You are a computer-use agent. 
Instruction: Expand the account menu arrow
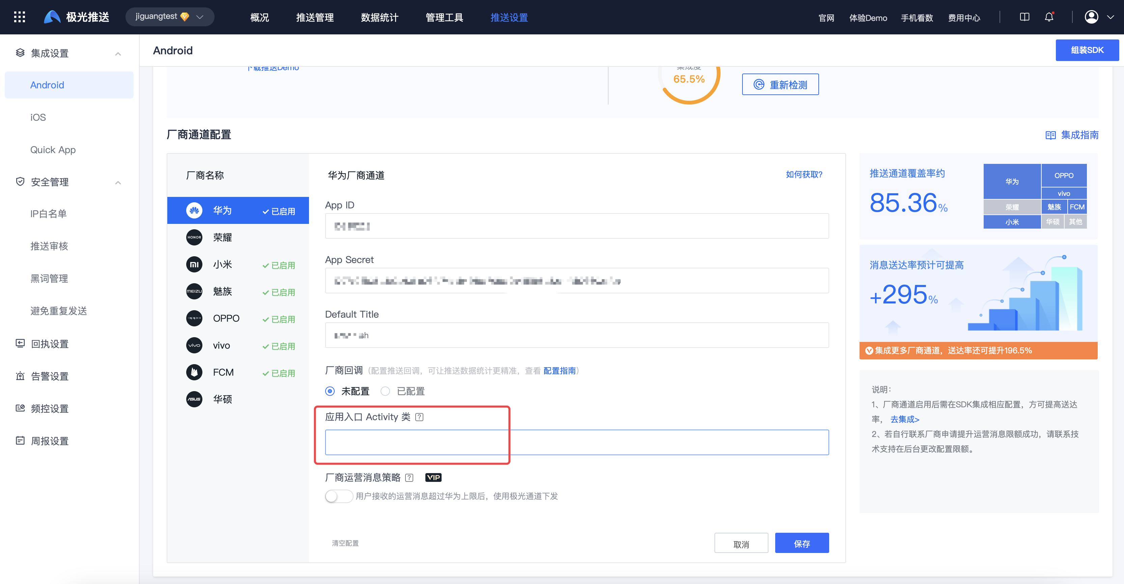[1110, 17]
